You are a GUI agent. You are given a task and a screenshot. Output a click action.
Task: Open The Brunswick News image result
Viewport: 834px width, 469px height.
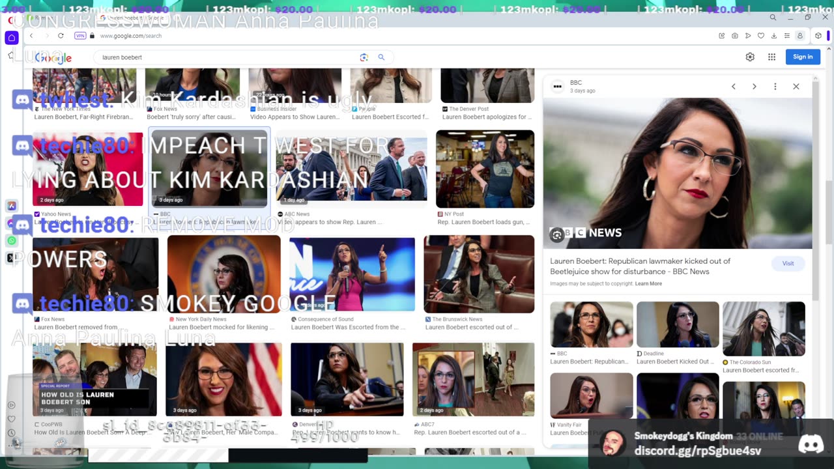[x=479, y=274]
